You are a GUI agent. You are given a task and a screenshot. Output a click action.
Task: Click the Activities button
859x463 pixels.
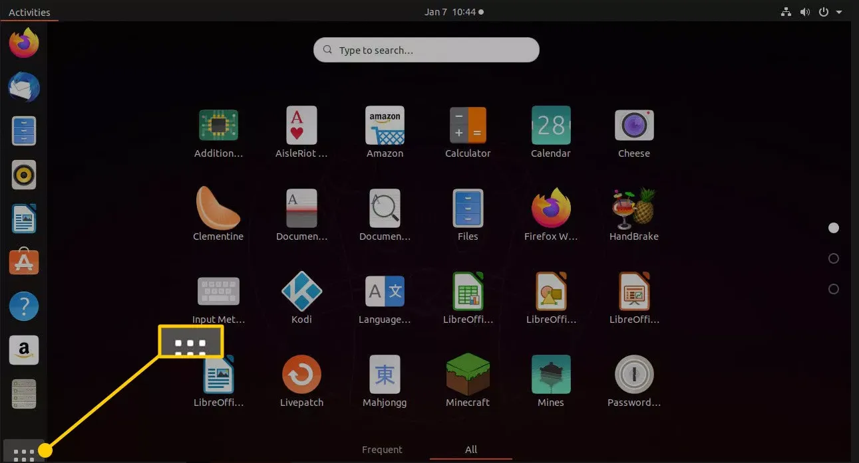(29, 12)
